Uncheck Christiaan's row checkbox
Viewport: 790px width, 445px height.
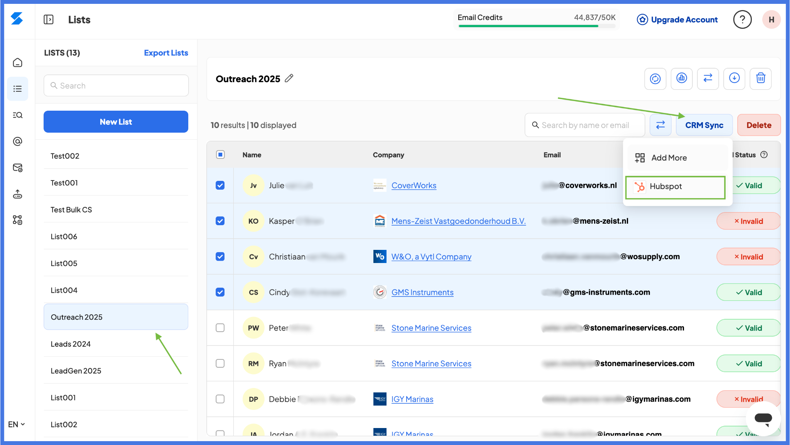(x=220, y=257)
